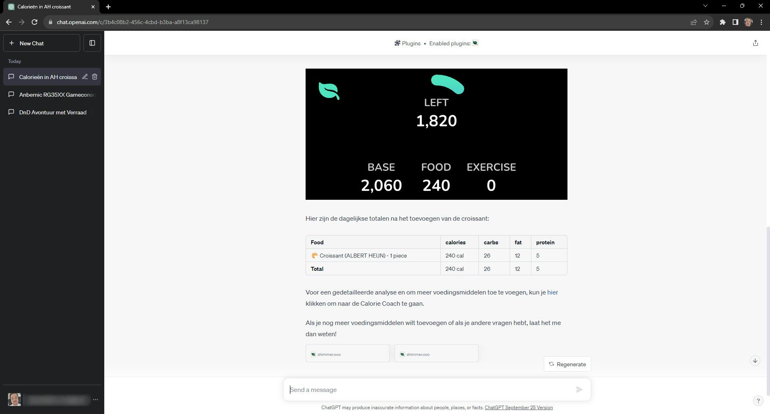This screenshot has height=414, width=770.
Task: Open the Chrome three-dot menu
Action: point(761,22)
